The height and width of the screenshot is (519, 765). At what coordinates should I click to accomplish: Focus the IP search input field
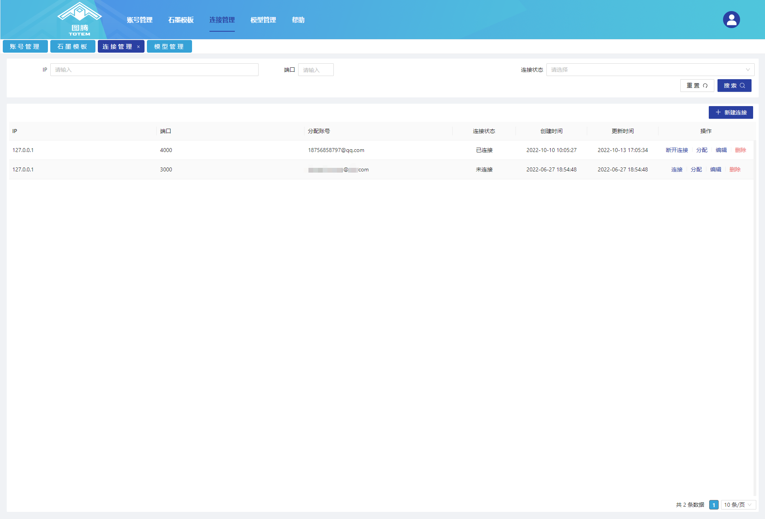pos(154,70)
